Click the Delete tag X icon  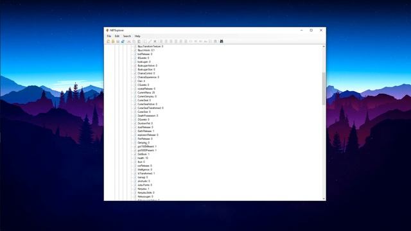[155, 41]
